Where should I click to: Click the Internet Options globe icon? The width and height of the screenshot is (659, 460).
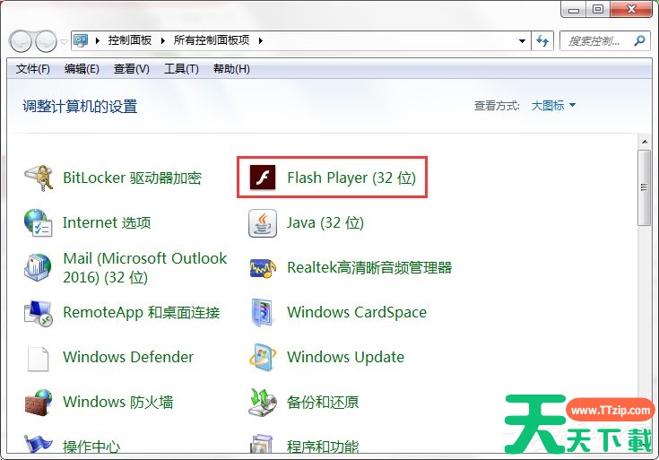tap(38, 222)
